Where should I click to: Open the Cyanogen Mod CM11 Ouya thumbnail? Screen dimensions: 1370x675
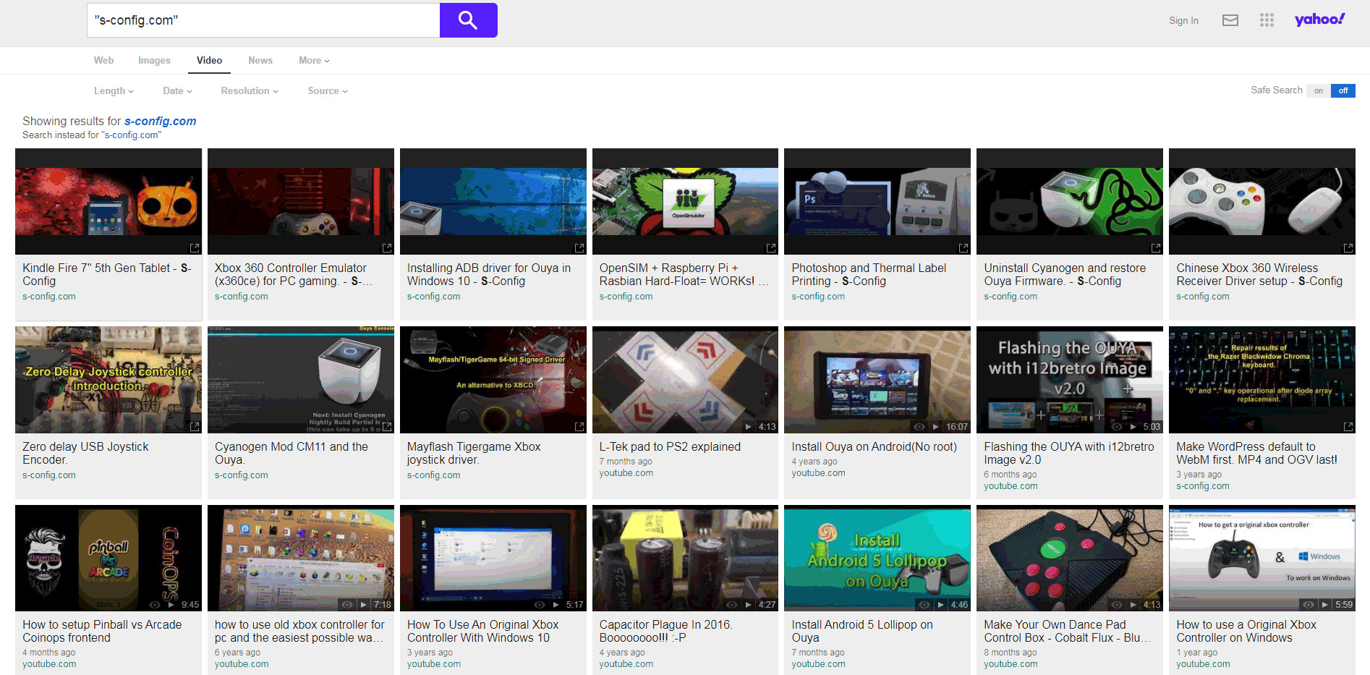pyautogui.click(x=301, y=380)
